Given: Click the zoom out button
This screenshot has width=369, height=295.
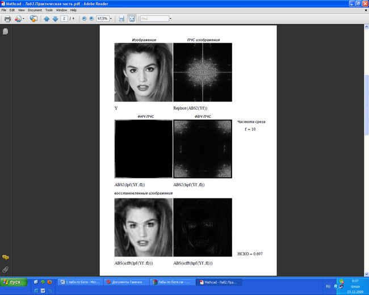Looking at the screenshot, I should click(x=84, y=19).
